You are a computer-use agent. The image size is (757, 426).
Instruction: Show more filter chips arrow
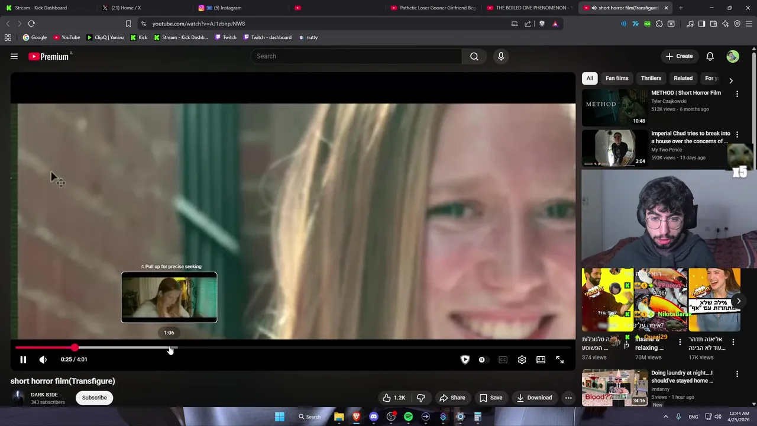(731, 80)
